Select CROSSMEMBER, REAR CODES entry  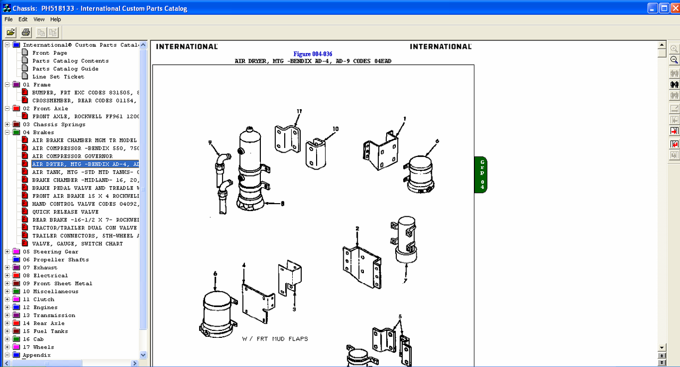(x=86, y=101)
